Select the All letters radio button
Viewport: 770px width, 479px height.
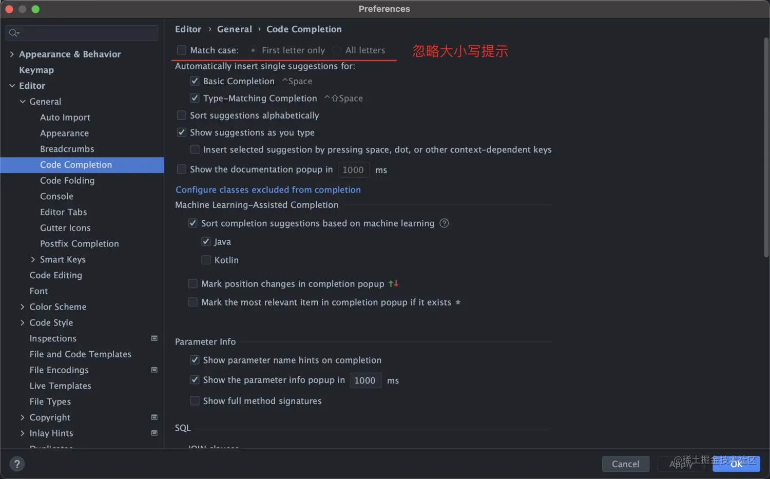[x=337, y=50]
